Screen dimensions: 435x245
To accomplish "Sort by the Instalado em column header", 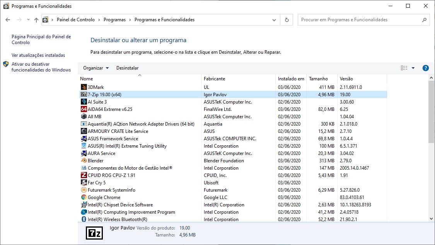I will (291, 79).
